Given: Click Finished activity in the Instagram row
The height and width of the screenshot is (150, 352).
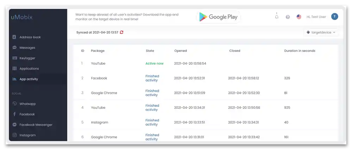Looking at the screenshot, I should (152, 122).
